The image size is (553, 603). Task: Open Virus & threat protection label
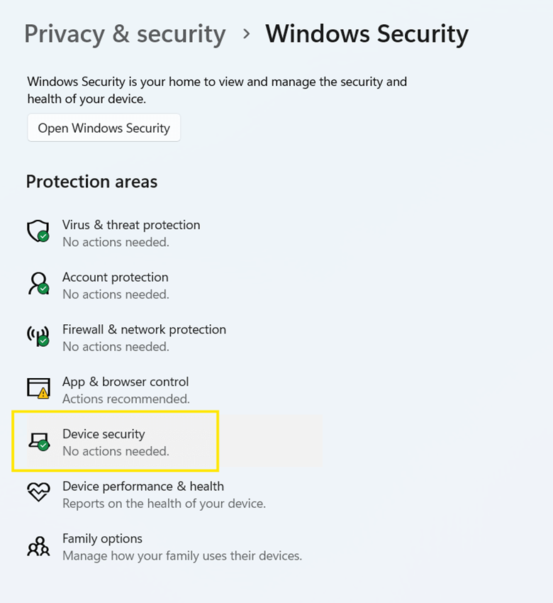pos(131,225)
